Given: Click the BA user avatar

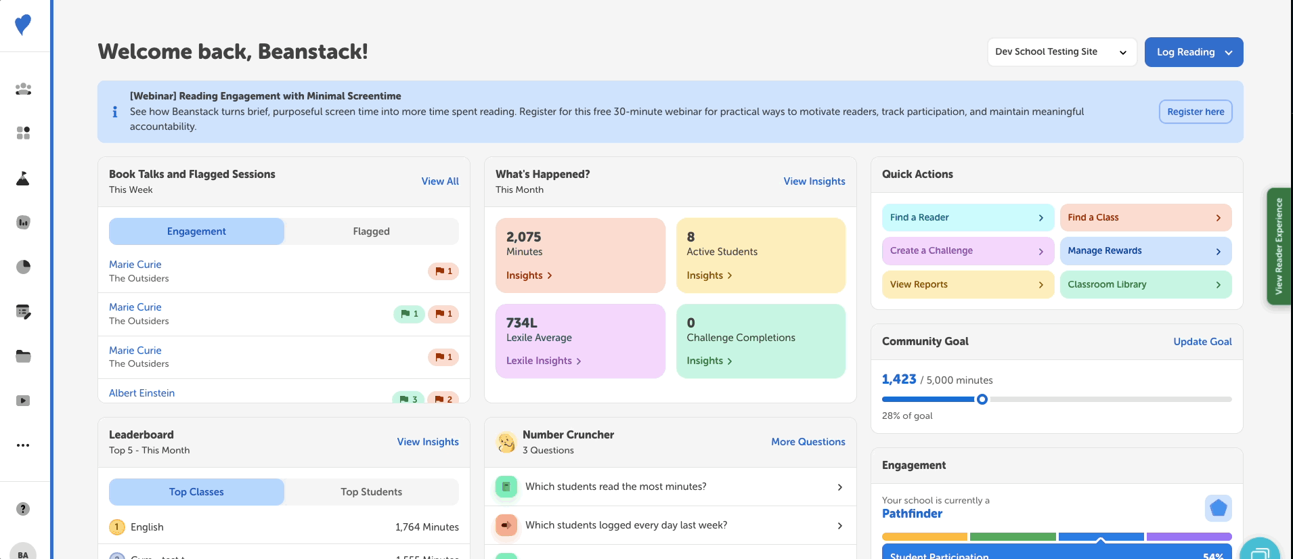Looking at the screenshot, I should (x=23, y=551).
